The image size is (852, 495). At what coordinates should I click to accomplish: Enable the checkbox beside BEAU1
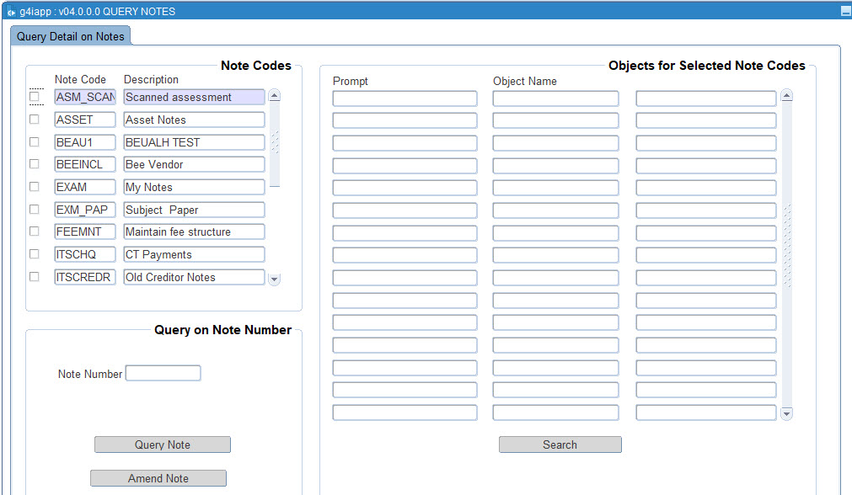click(x=35, y=141)
